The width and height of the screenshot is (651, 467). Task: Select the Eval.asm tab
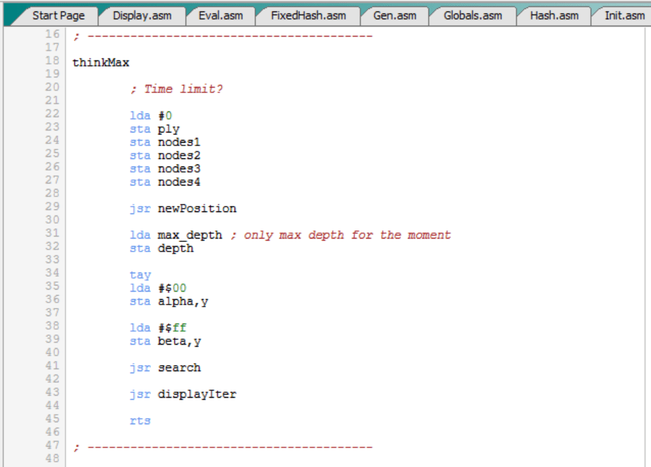(x=221, y=15)
